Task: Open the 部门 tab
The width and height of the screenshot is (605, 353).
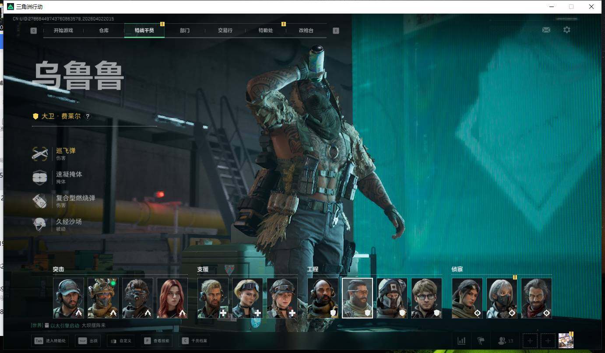Action: 185,31
